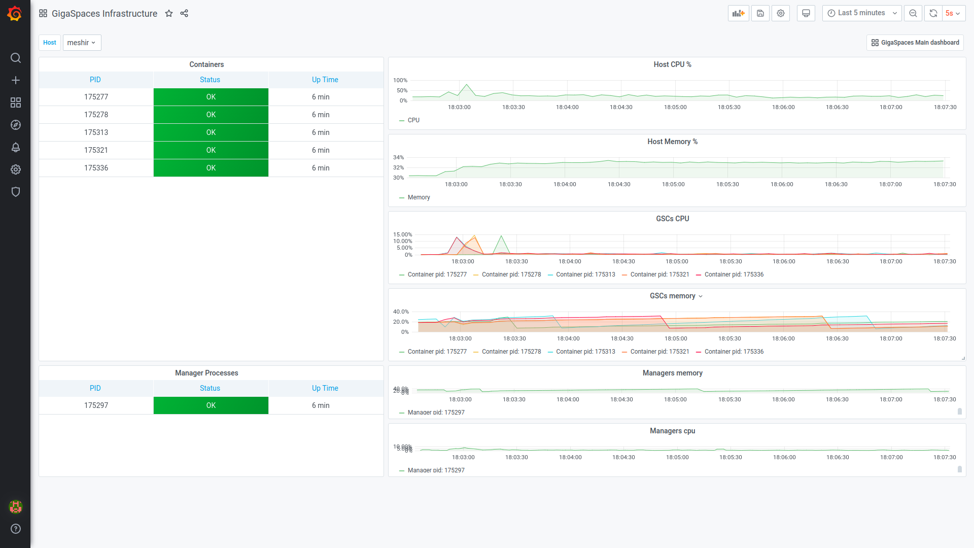Toggle Container pid 175336 in GSCs CPU legend
The width and height of the screenshot is (974, 548).
tap(734, 275)
